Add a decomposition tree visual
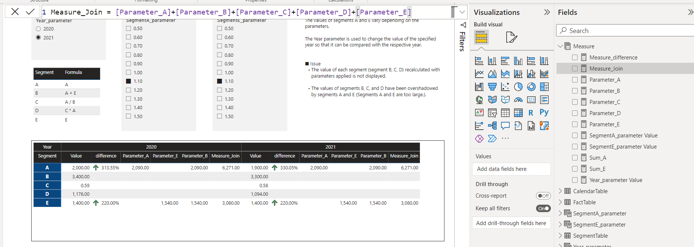This screenshot has width=694, height=247. tap(492, 126)
